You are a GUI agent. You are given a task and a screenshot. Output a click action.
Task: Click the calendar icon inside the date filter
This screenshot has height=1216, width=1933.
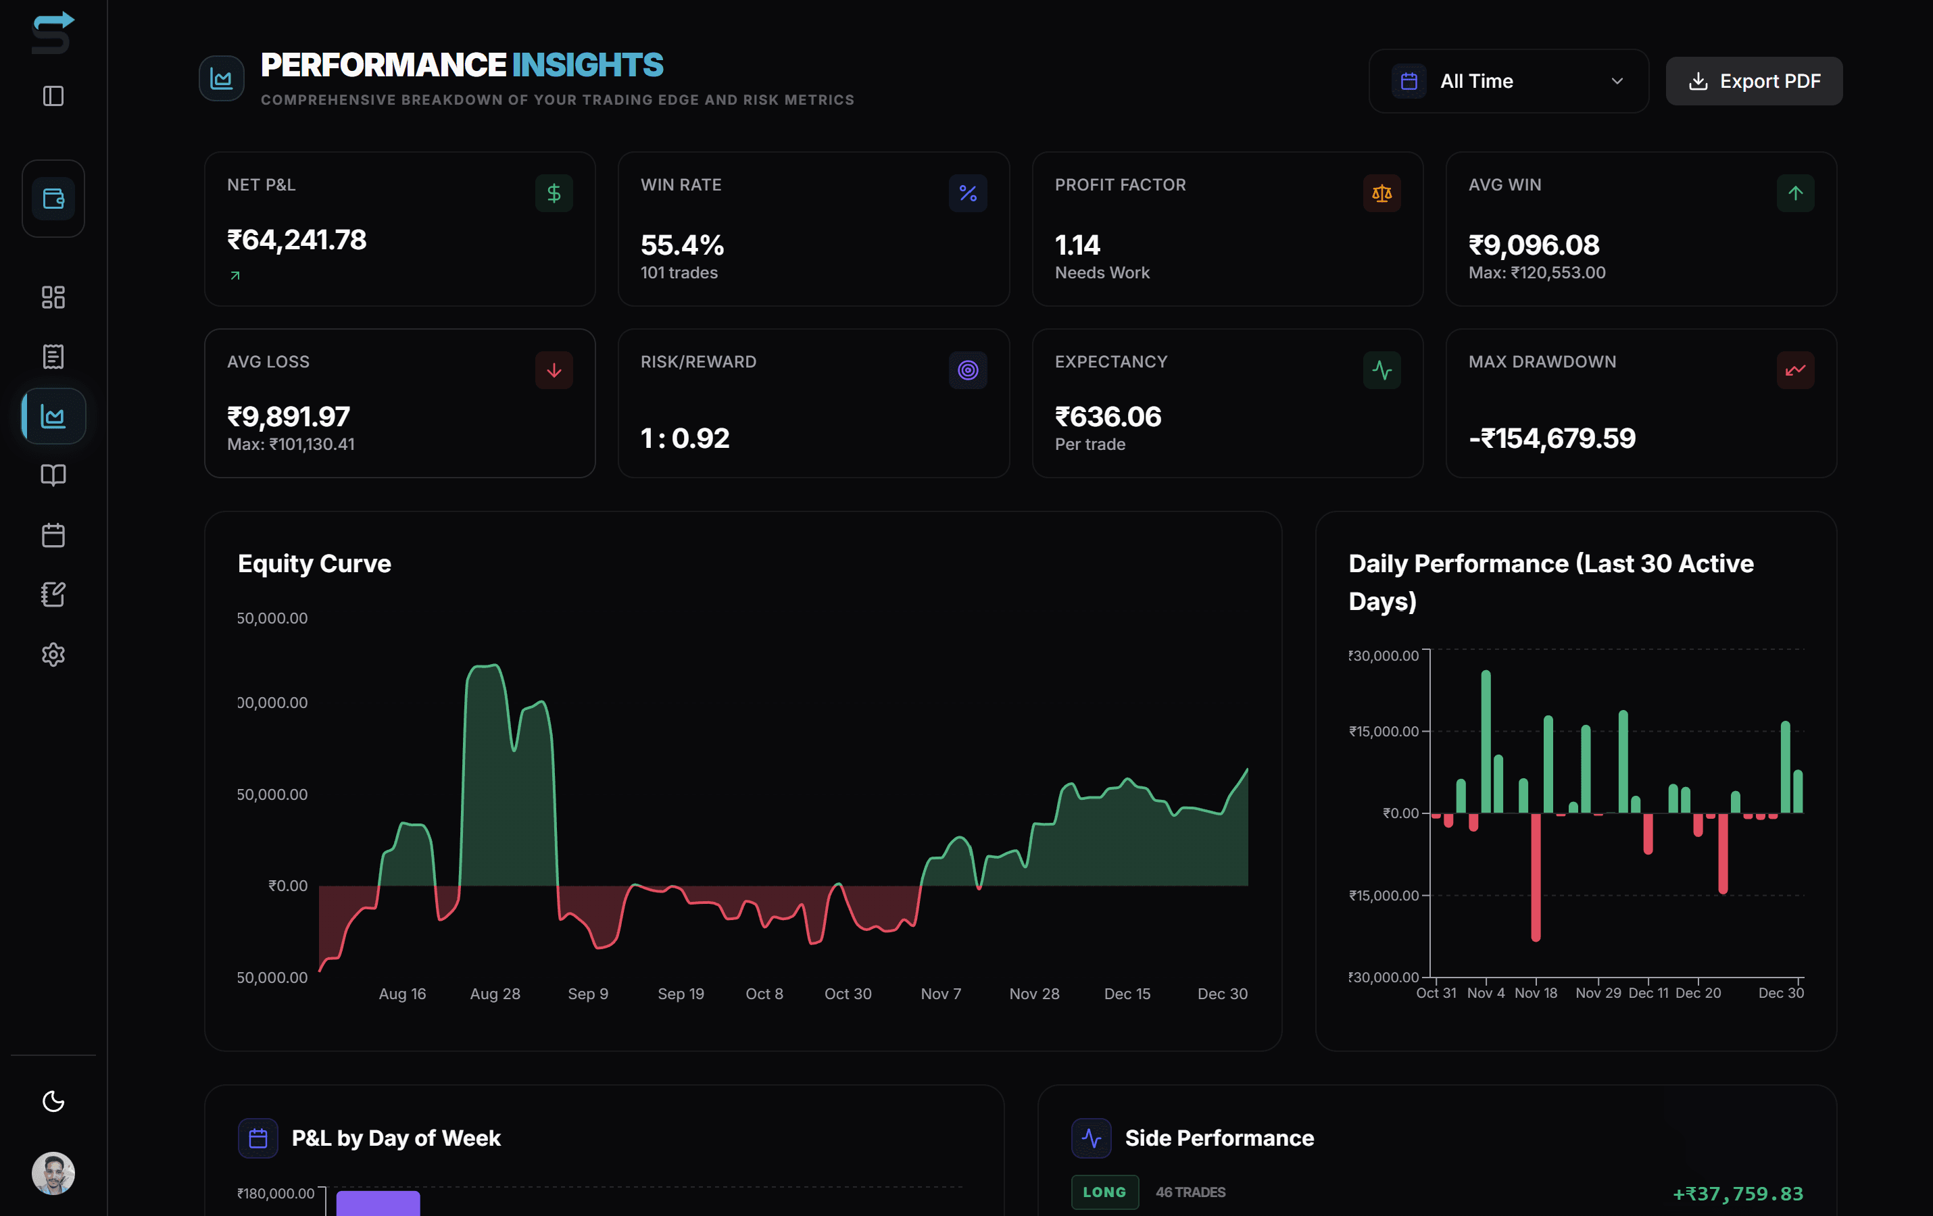[x=1409, y=80]
